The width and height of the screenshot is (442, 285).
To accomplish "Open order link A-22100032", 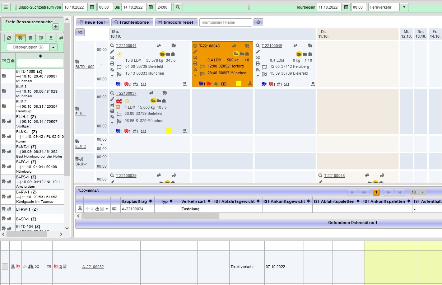I will [93, 267].
